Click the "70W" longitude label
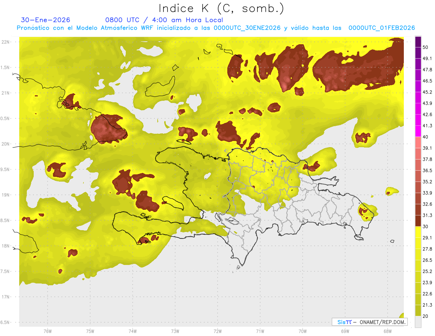Screen dimensions: 435x336 click(303, 331)
